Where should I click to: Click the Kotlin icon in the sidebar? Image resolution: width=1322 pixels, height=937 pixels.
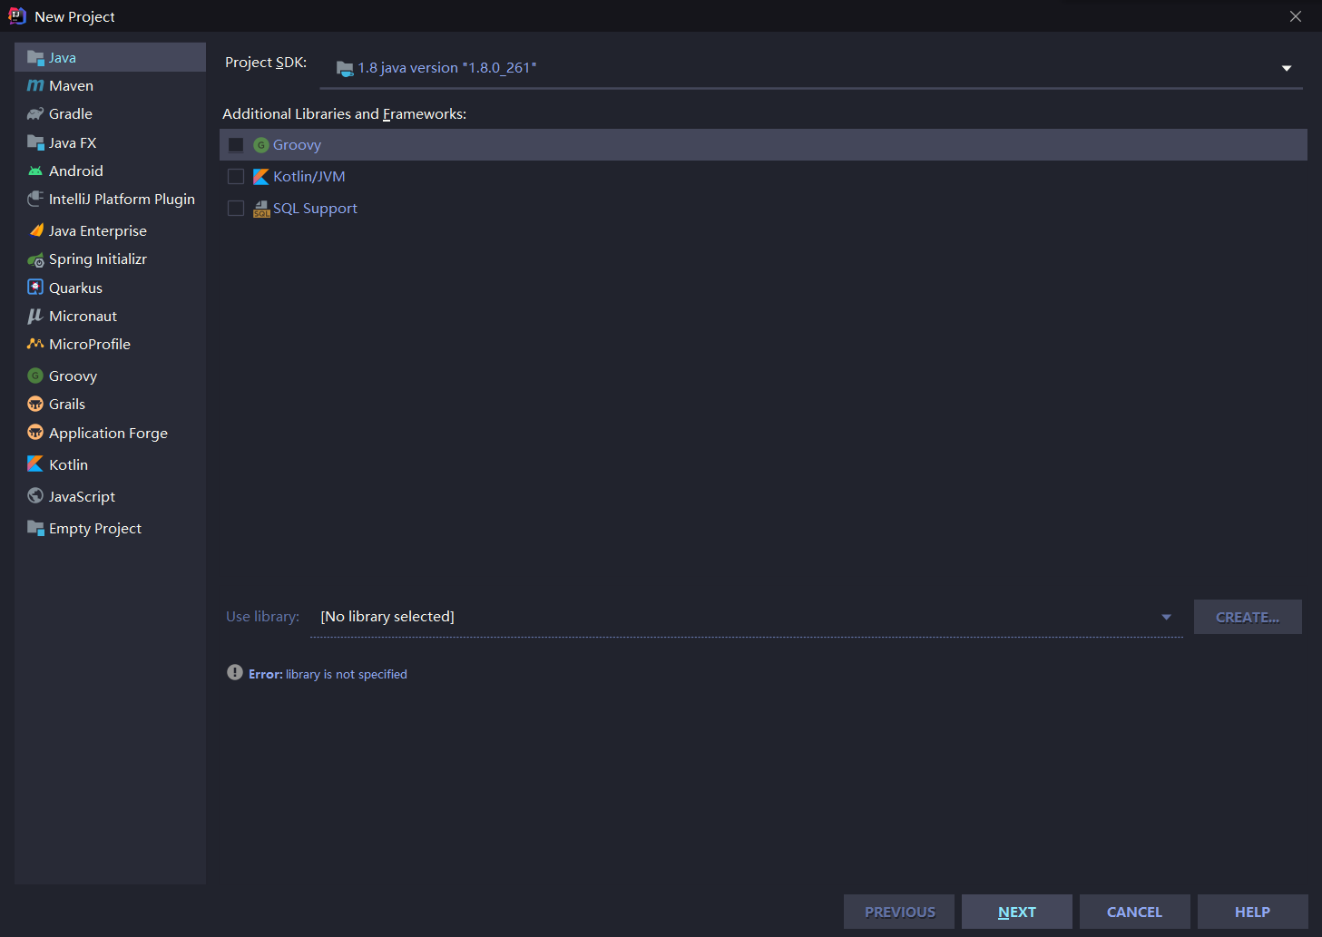35,464
